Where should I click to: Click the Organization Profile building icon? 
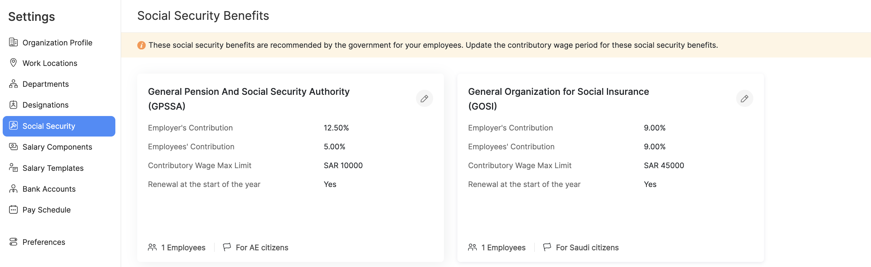13,42
